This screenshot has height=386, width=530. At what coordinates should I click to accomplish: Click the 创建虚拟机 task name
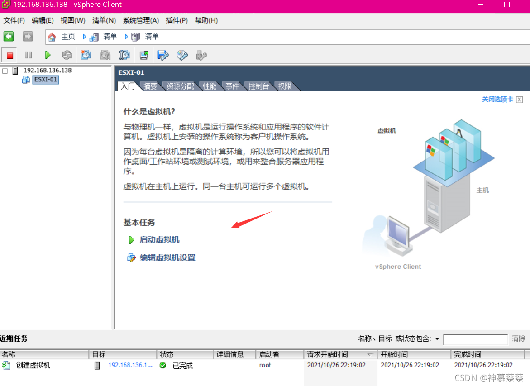click(33, 365)
